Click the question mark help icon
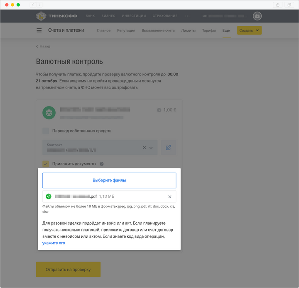Image resolution: width=299 pixels, height=288 pixels. pos(102,164)
